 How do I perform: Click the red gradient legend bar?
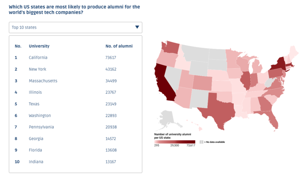(x=175, y=142)
